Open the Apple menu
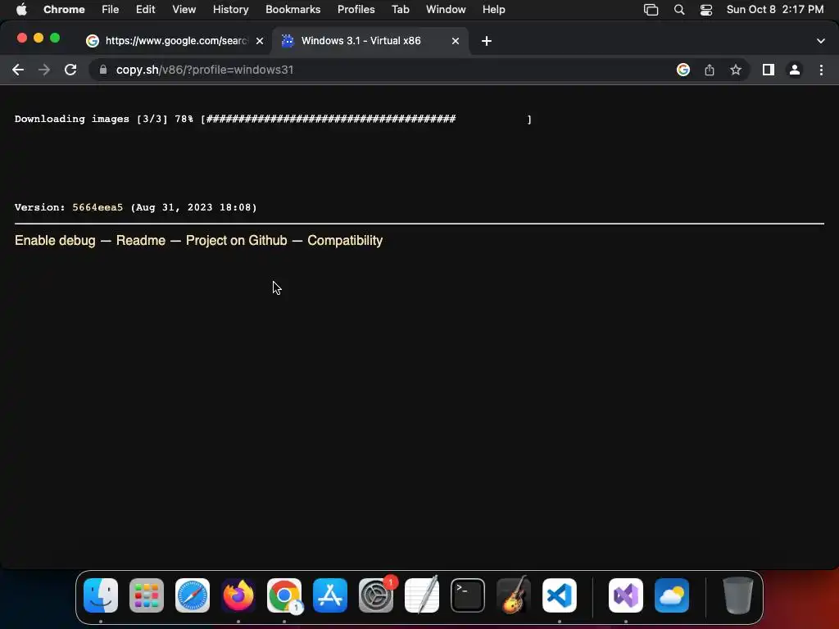This screenshot has height=629, width=839. pos(21,9)
